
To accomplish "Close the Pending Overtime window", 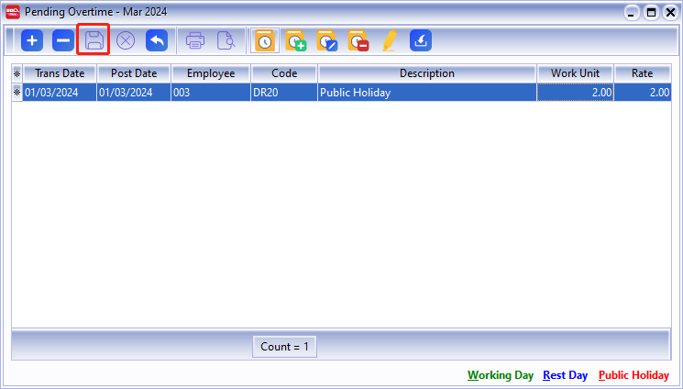I will click(670, 13).
